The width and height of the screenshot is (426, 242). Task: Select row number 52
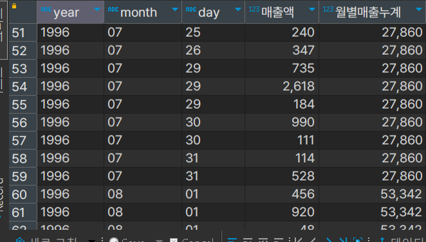(x=23, y=51)
